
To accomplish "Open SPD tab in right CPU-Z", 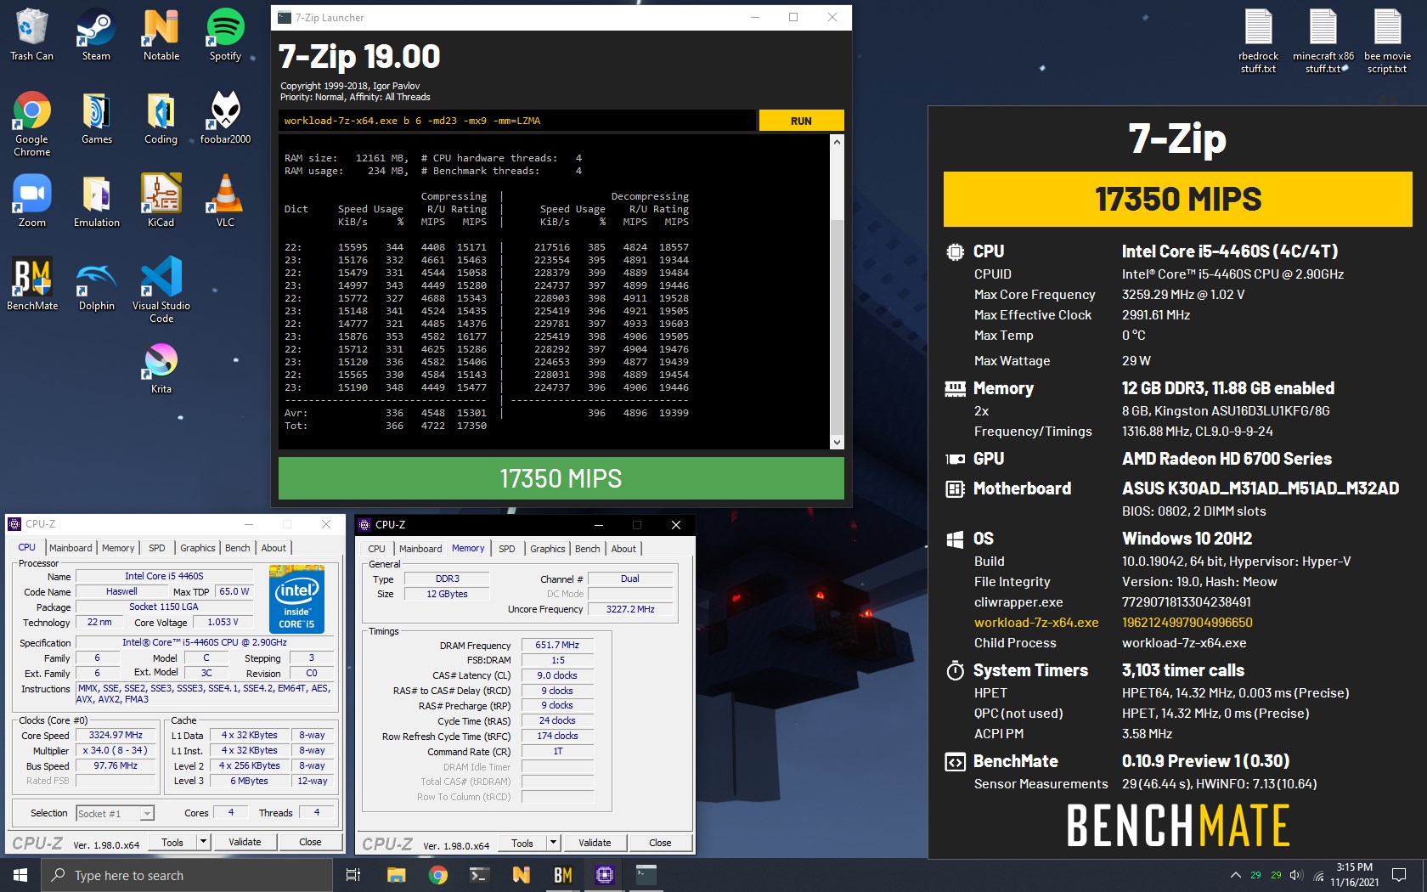I will (x=507, y=549).
